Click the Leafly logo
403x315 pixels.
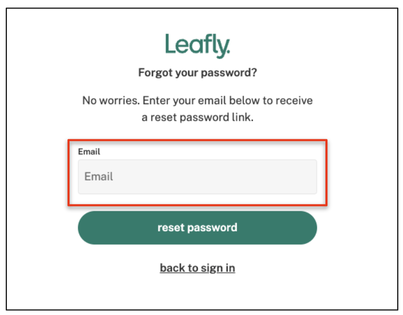pyautogui.click(x=197, y=46)
